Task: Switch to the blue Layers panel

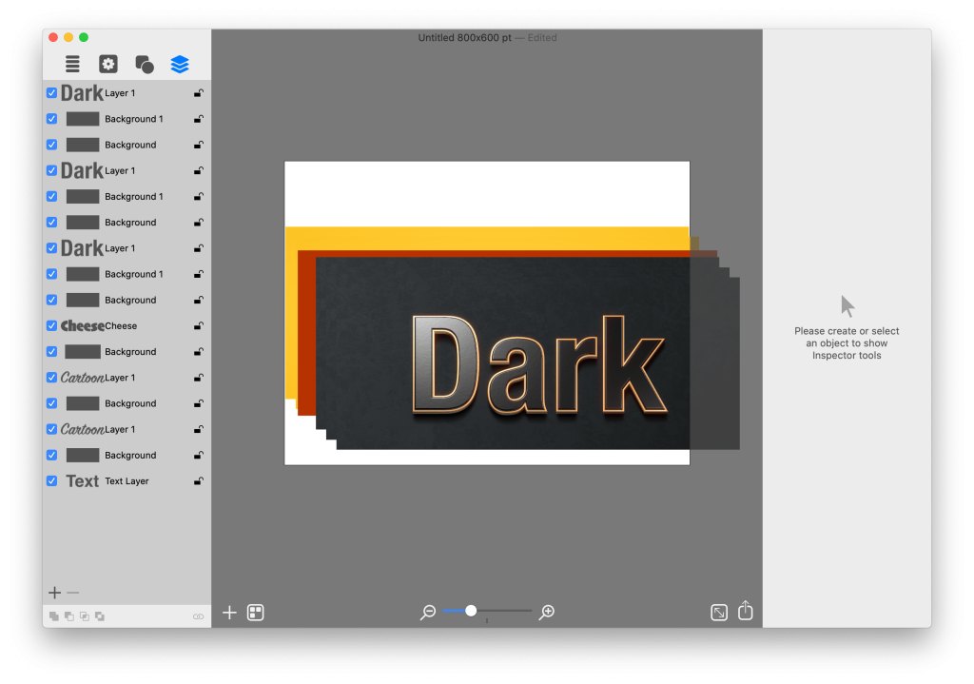Action: click(180, 64)
